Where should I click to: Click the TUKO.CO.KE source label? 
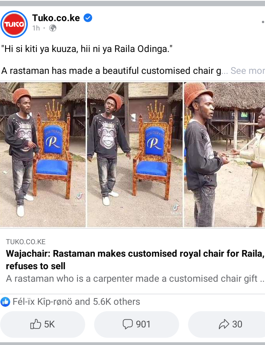pyautogui.click(x=25, y=242)
